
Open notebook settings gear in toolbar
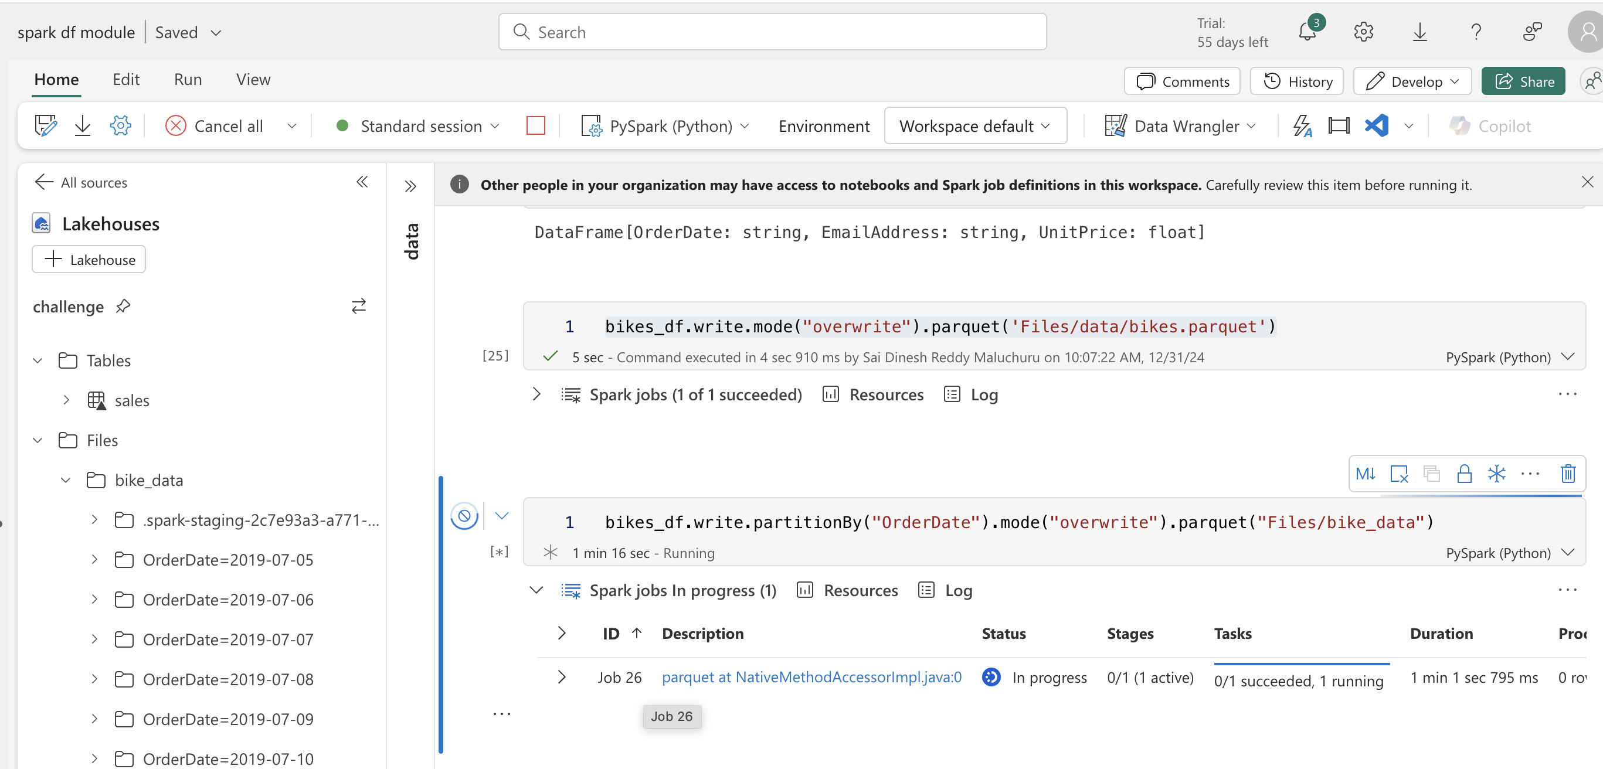point(120,125)
